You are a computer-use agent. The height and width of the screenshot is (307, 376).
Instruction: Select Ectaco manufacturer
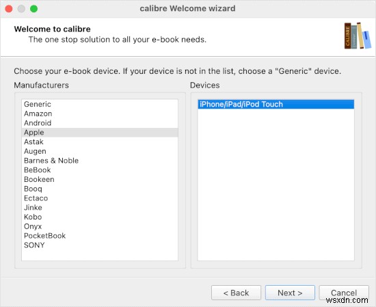click(100, 198)
